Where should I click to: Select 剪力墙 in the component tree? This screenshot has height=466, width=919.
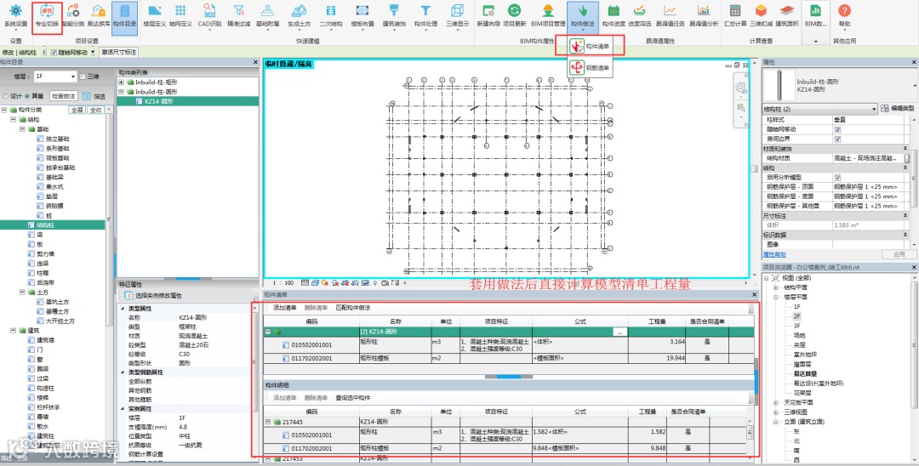tap(45, 254)
